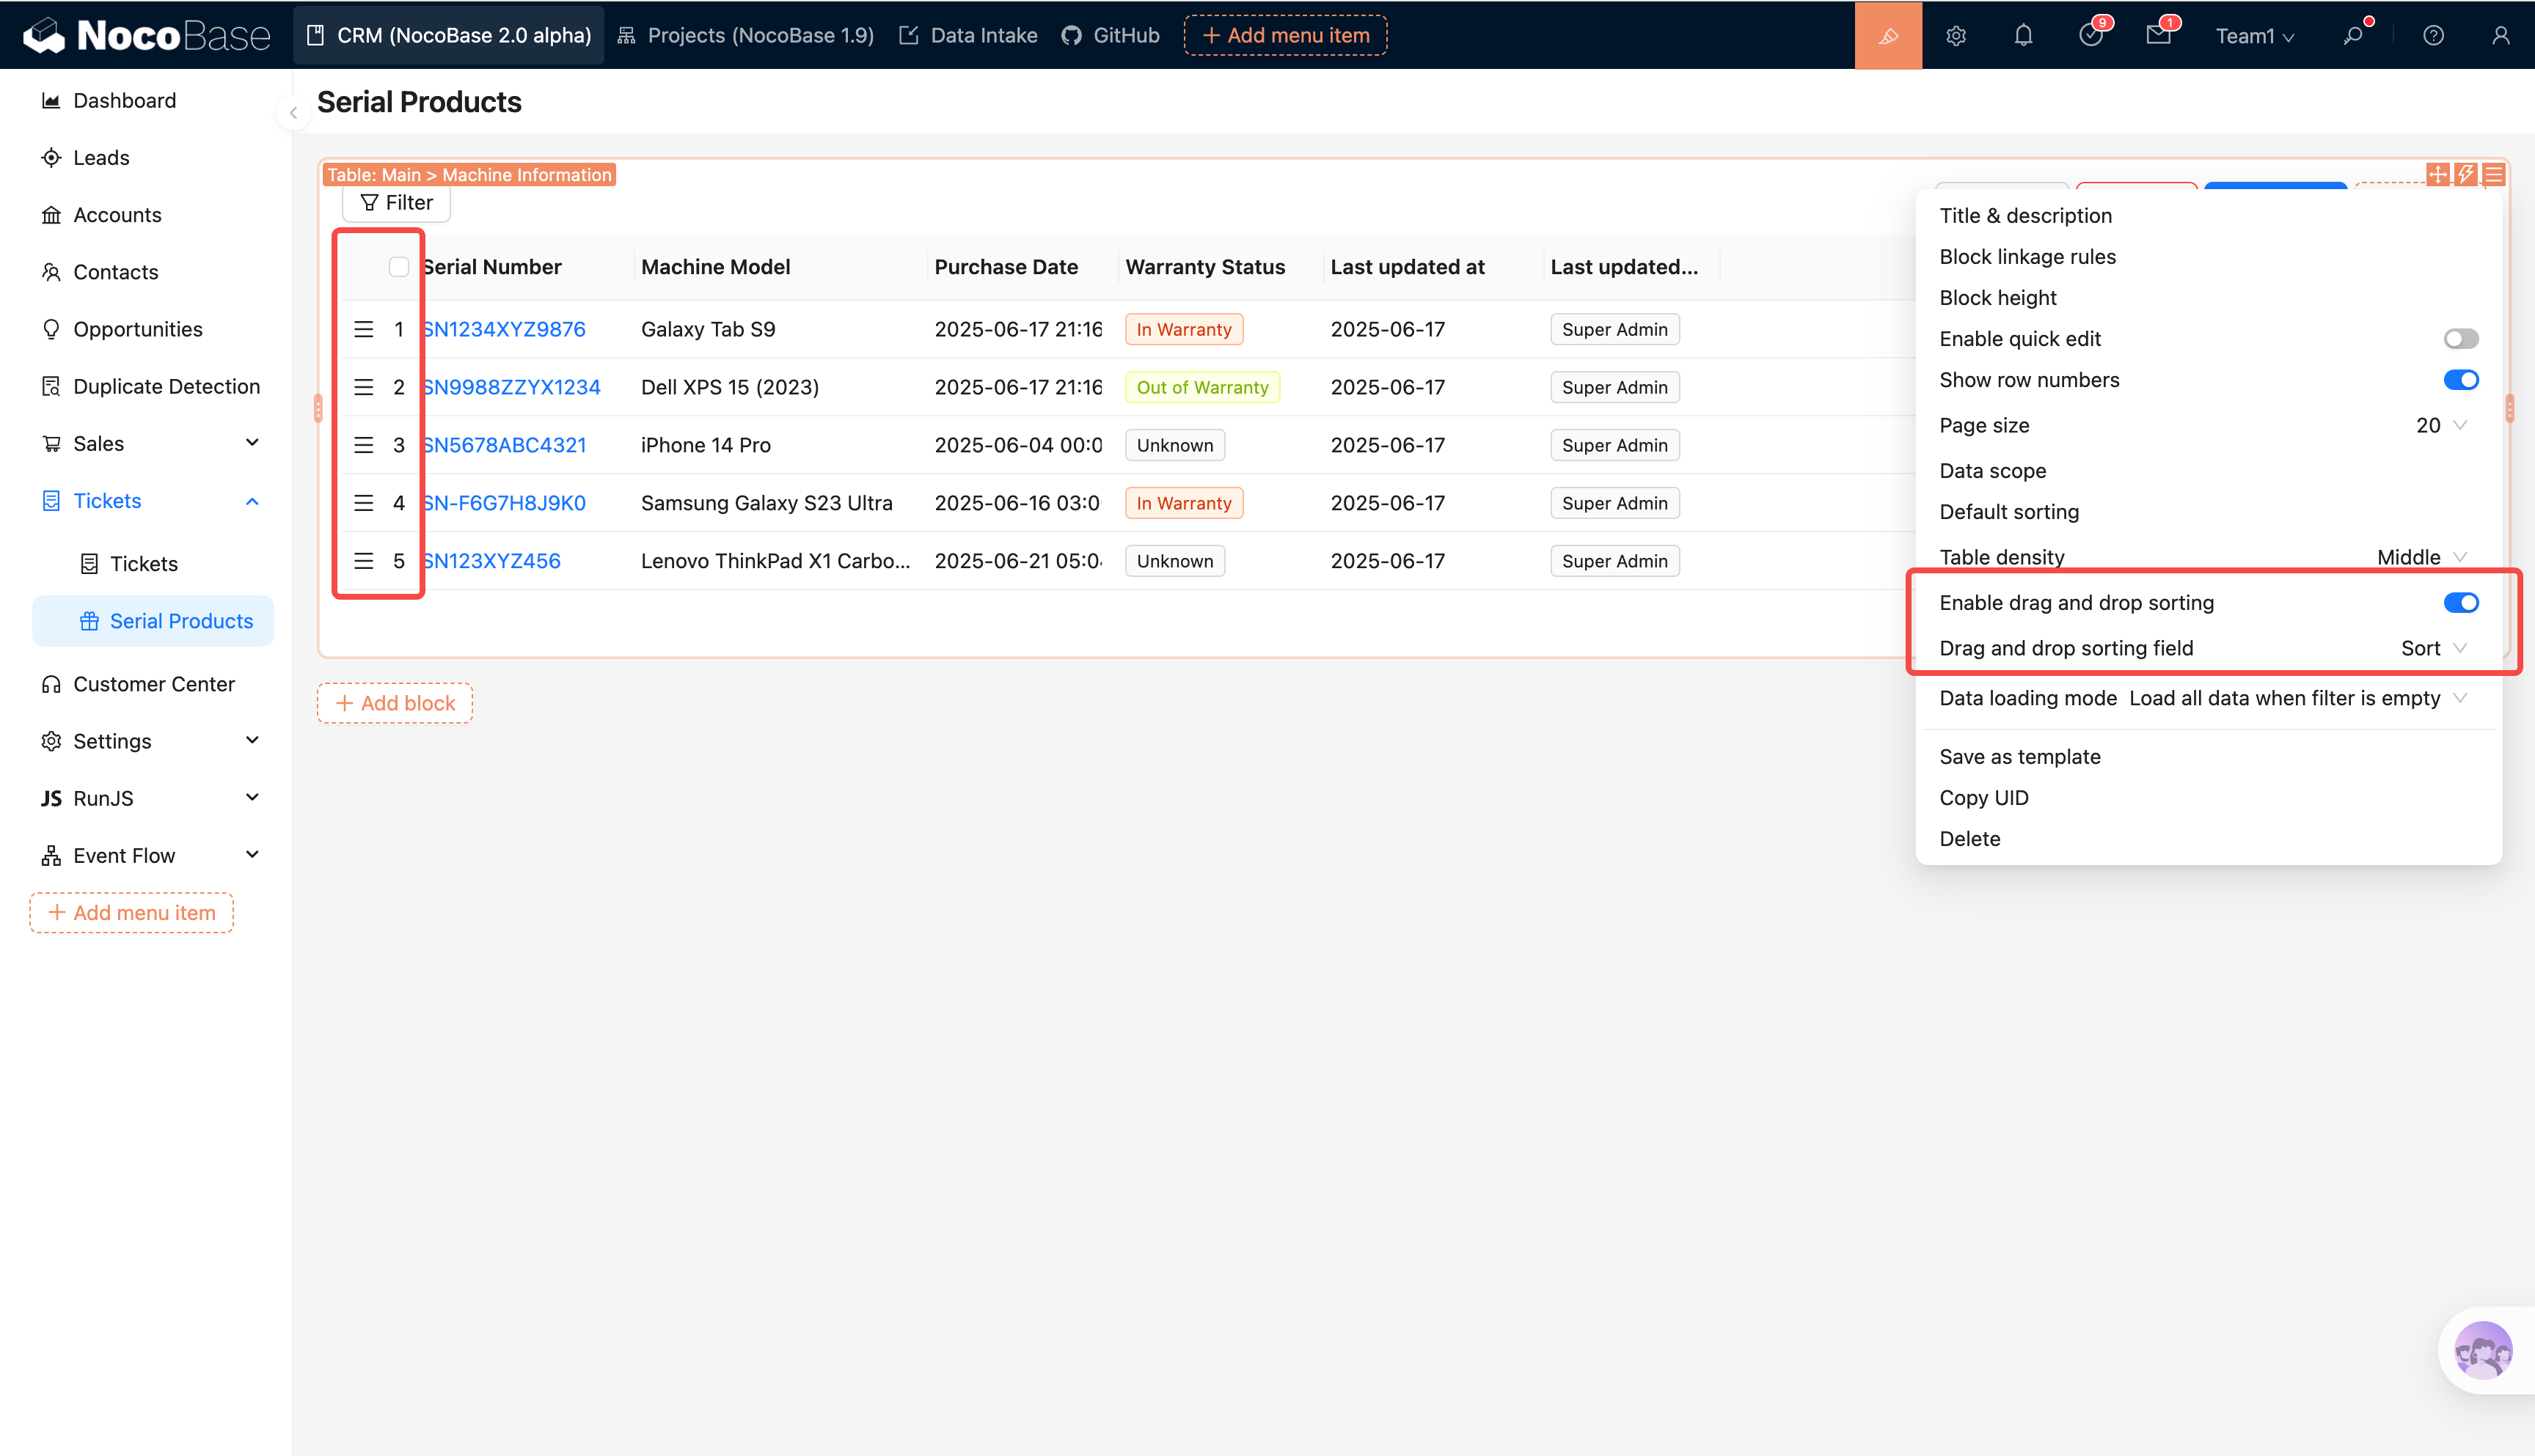Open the system settings gear icon
The width and height of the screenshot is (2535, 1456).
(1956, 36)
